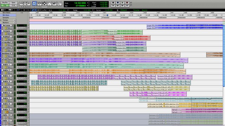Click the Markers ruler label
Screen dimensions: 225x126
pyautogui.click(x=6, y=22)
